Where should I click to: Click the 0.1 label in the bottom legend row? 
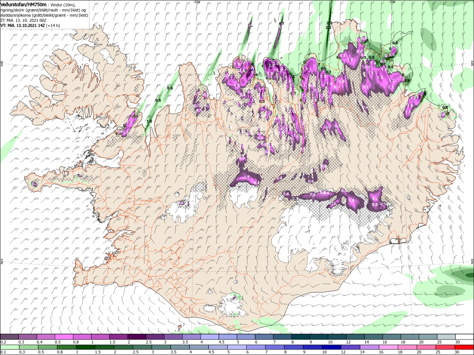(3, 352)
